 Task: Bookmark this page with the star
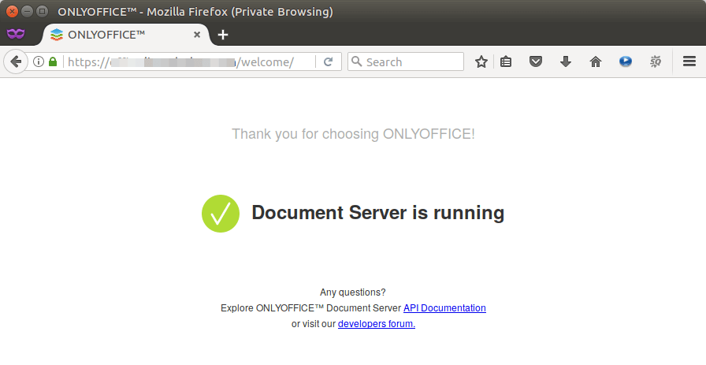[x=481, y=61]
